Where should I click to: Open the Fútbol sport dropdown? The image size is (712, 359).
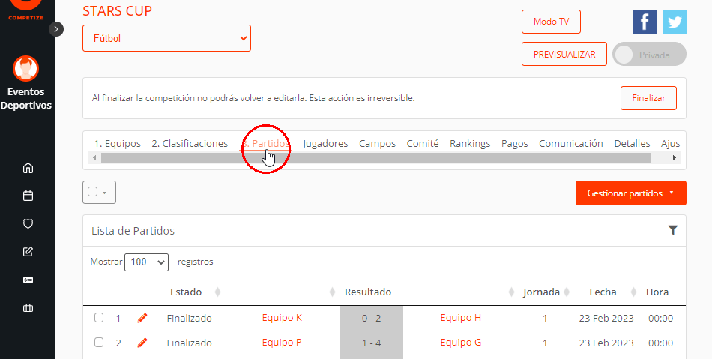click(x=166, y=38)
